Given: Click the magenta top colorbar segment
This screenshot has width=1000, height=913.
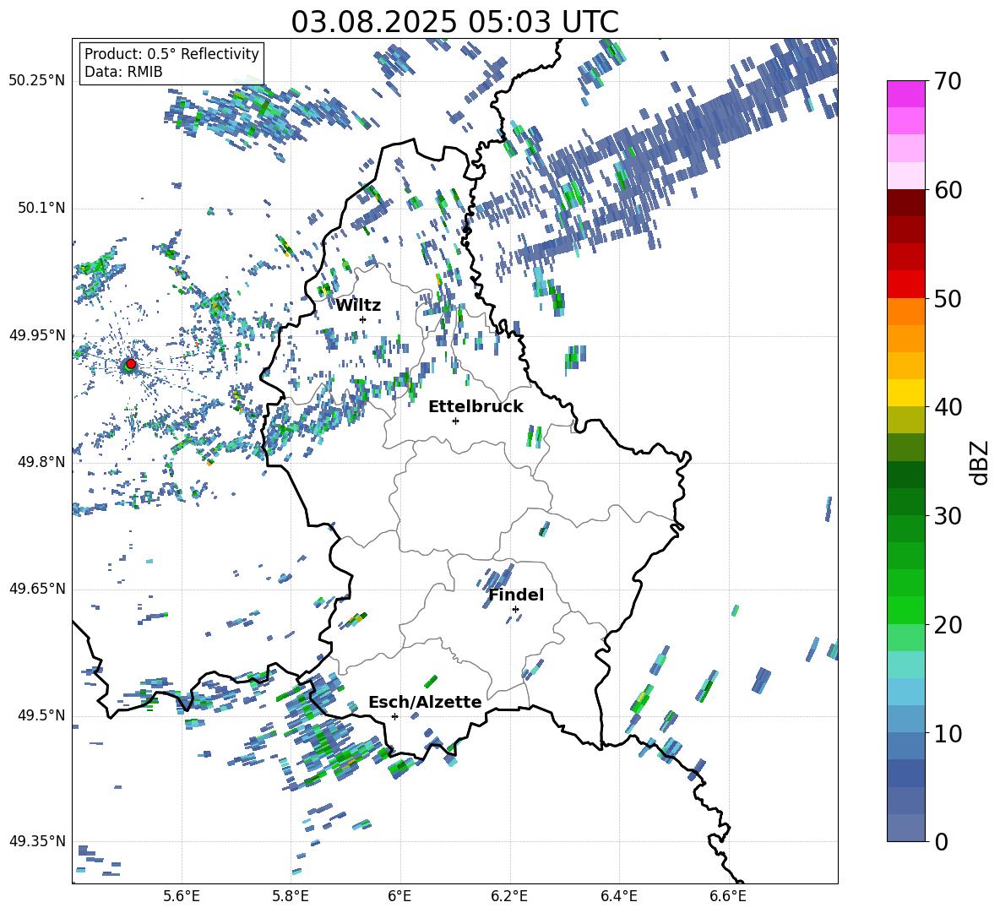Looking at the screenshot, I should point(905,95).
